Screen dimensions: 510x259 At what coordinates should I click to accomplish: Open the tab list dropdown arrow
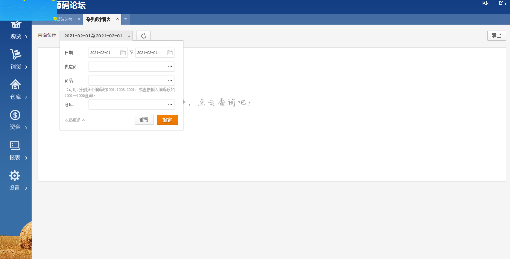[x=125, y=19]
